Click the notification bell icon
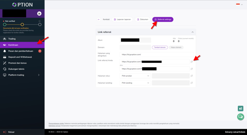The width and height of the screenshot is (247, 135). pos(5,51)
